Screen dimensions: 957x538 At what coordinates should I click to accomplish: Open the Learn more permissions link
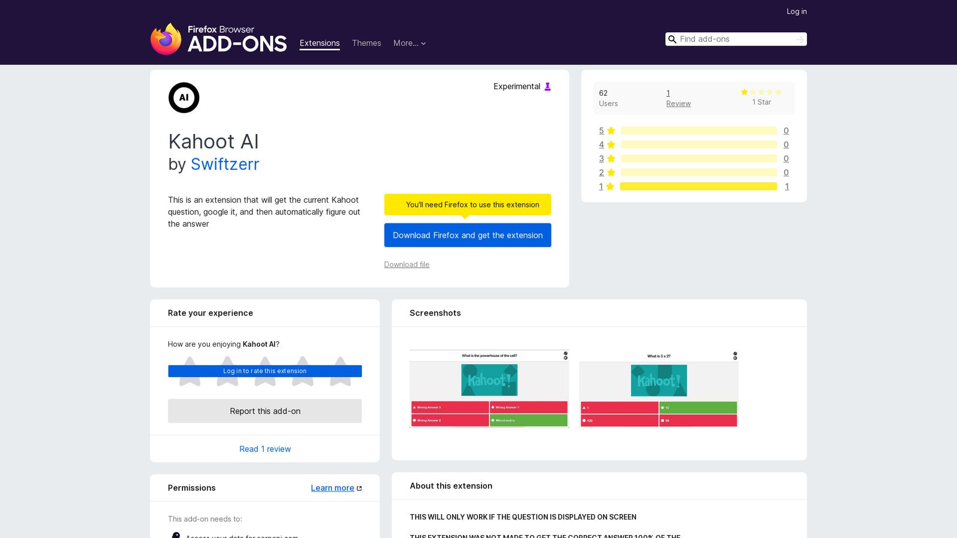(333, 488)
